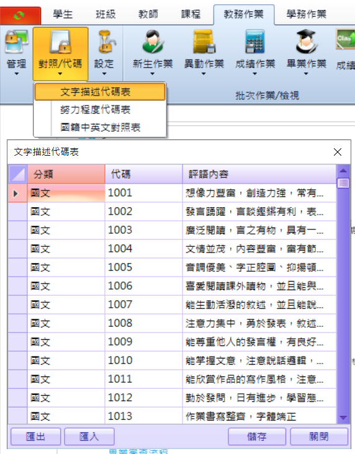Click the chalkboard icon at ribbon edge
Image resolution: width=355 pixels, height=454 pixels.
pyautogui.click(x=346, y=39)
